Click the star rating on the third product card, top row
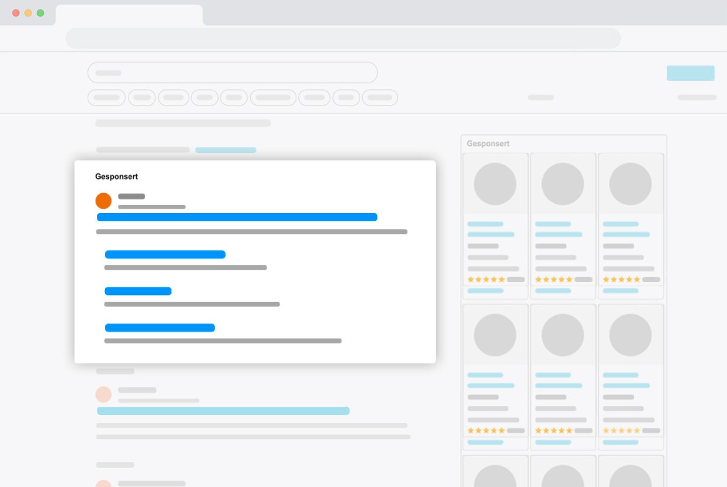 tap(621, 279)
